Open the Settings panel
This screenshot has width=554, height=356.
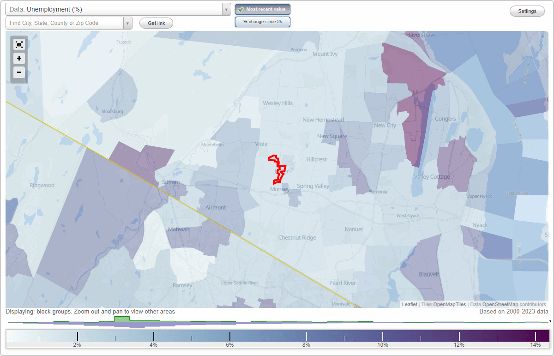(x=527, y=11)
